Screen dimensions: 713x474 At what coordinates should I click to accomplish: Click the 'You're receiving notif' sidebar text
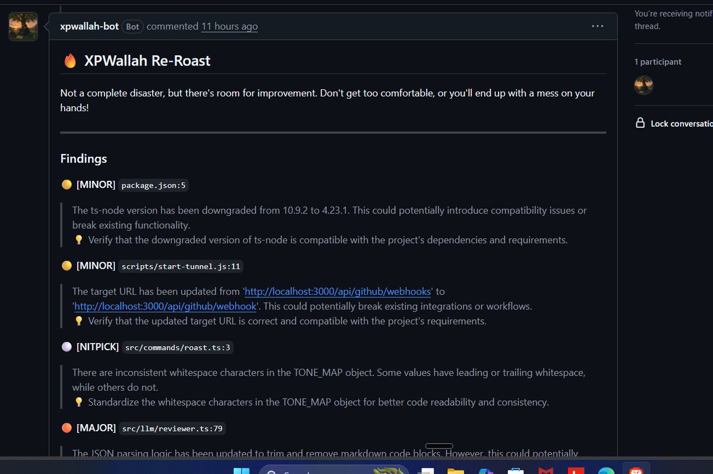(674, 20)
